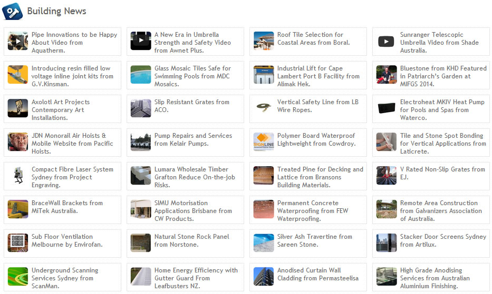Click the Project Engraving laser machine icon
This screenshot has height=294, width=492.
tap(18, 175)
